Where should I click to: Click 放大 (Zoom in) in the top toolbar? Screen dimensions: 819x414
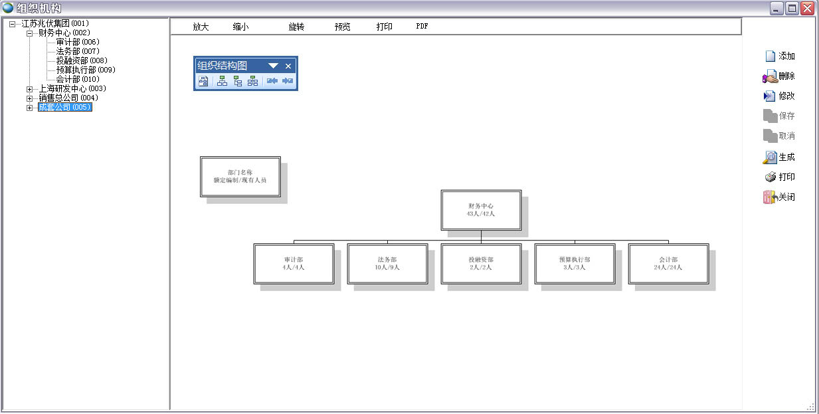click(x=201, y=27)
